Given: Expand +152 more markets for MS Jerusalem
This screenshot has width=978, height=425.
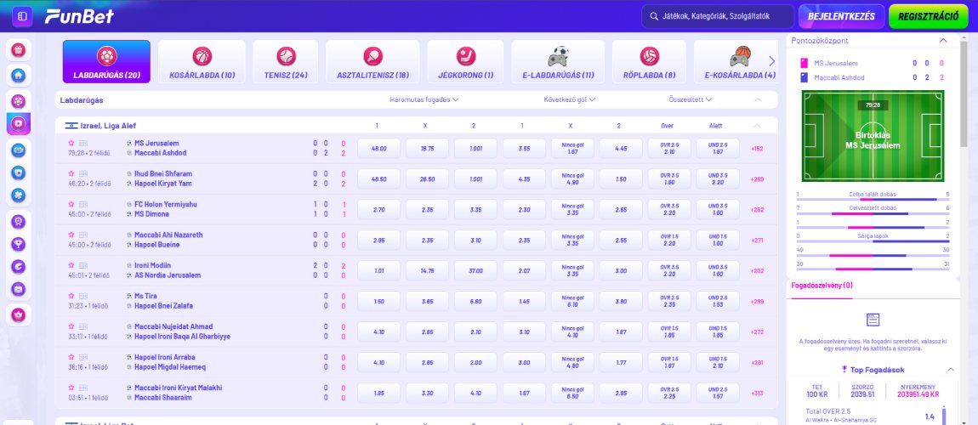Looking at the screenshot, I should (x=757, y=148).
